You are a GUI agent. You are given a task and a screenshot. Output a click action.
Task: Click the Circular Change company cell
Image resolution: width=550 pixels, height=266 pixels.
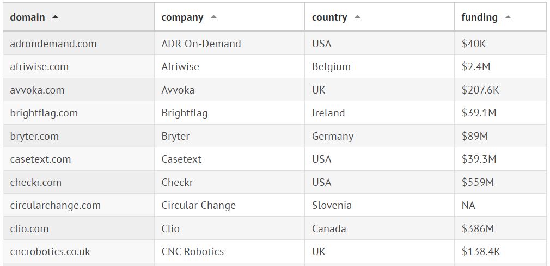tap(199, 206)
